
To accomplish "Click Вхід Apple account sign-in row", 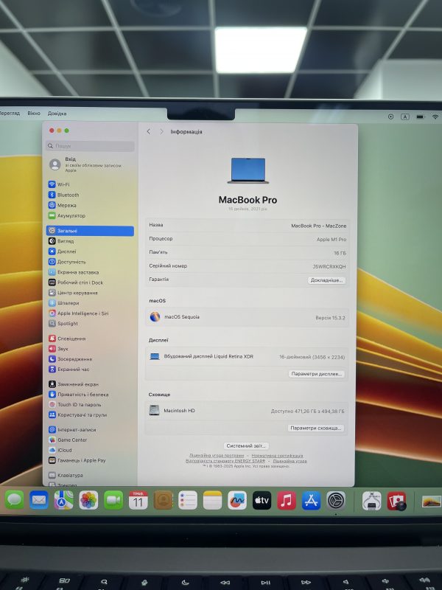I will click(x=90, y=164).
